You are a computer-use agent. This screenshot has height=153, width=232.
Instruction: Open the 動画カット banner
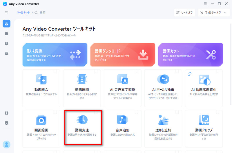point(191,55)
